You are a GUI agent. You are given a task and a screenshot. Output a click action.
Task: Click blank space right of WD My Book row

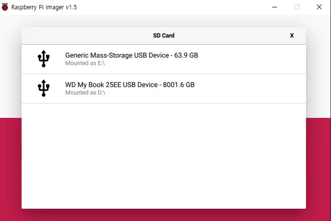[255, 88]
